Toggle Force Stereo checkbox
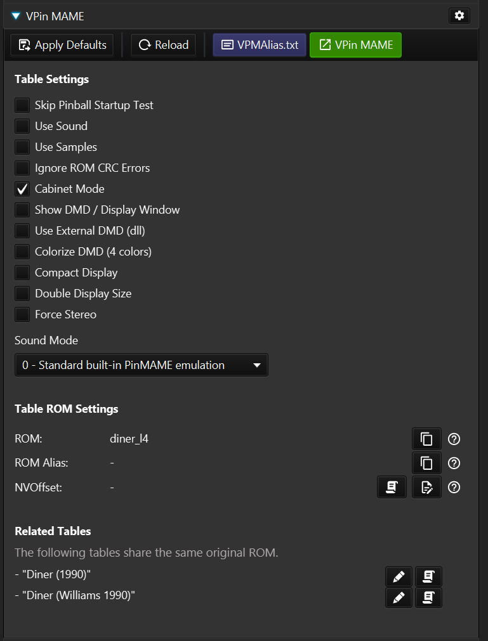 point(22,314)
